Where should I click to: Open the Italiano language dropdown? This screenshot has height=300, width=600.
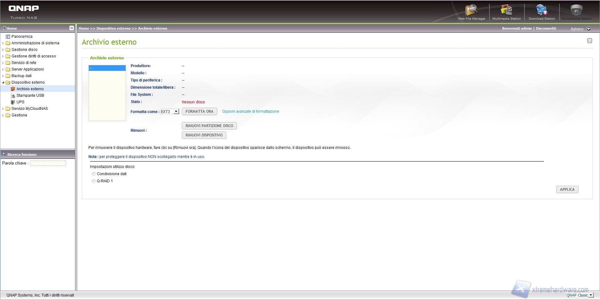(589, 29)
